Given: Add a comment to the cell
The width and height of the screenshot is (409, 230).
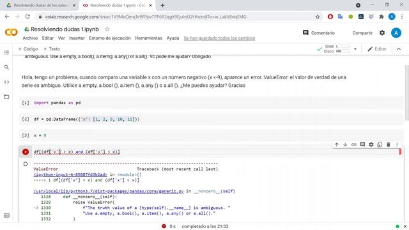Looking at the screenshot, I should point(362,144).
